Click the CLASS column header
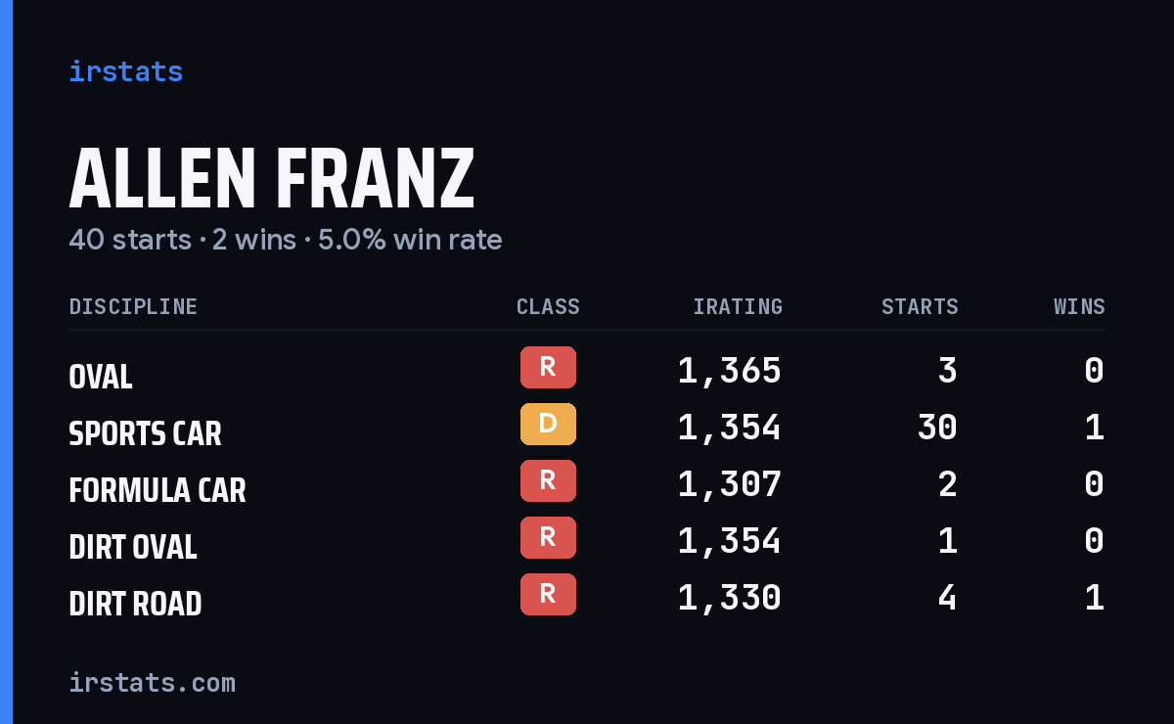 coord(548,307)
